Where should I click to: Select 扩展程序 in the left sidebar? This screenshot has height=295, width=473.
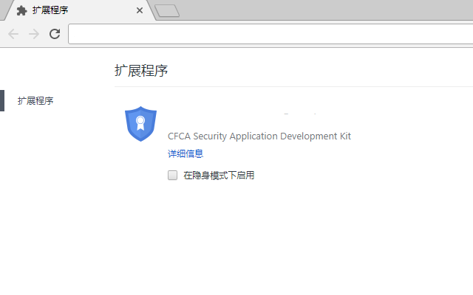35,100
